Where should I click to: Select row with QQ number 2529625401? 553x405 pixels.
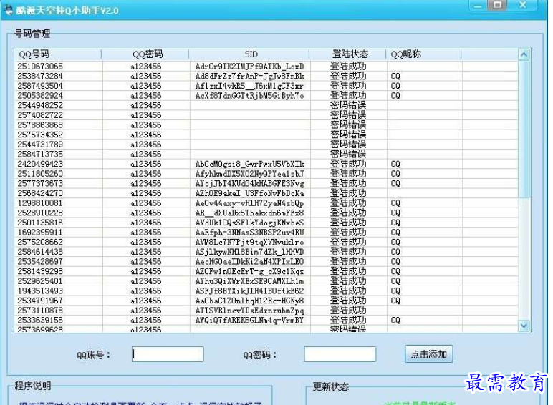[x=266, y=281]
